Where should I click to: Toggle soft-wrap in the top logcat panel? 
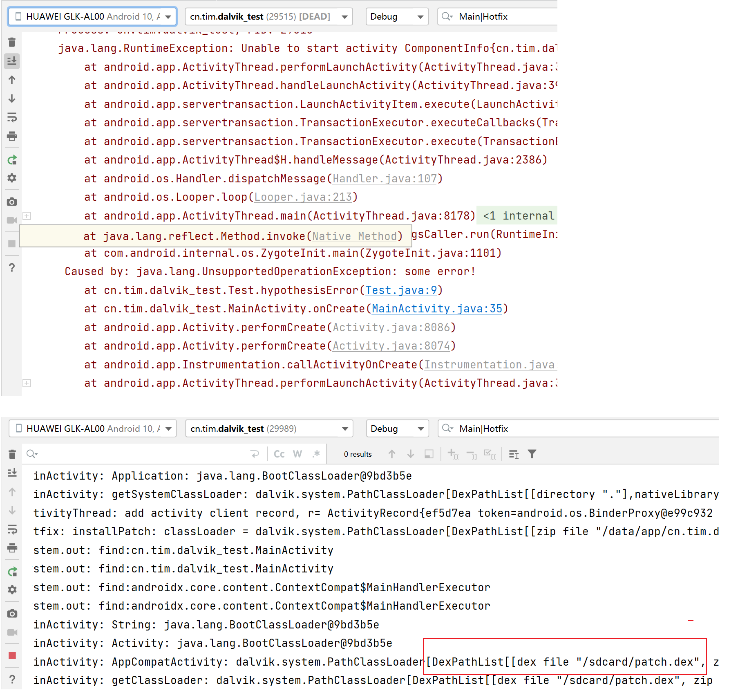pos(12,118)
